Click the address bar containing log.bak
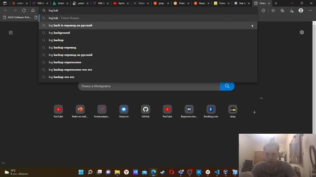Screen dimensions: 316x177 click(148, 10)
